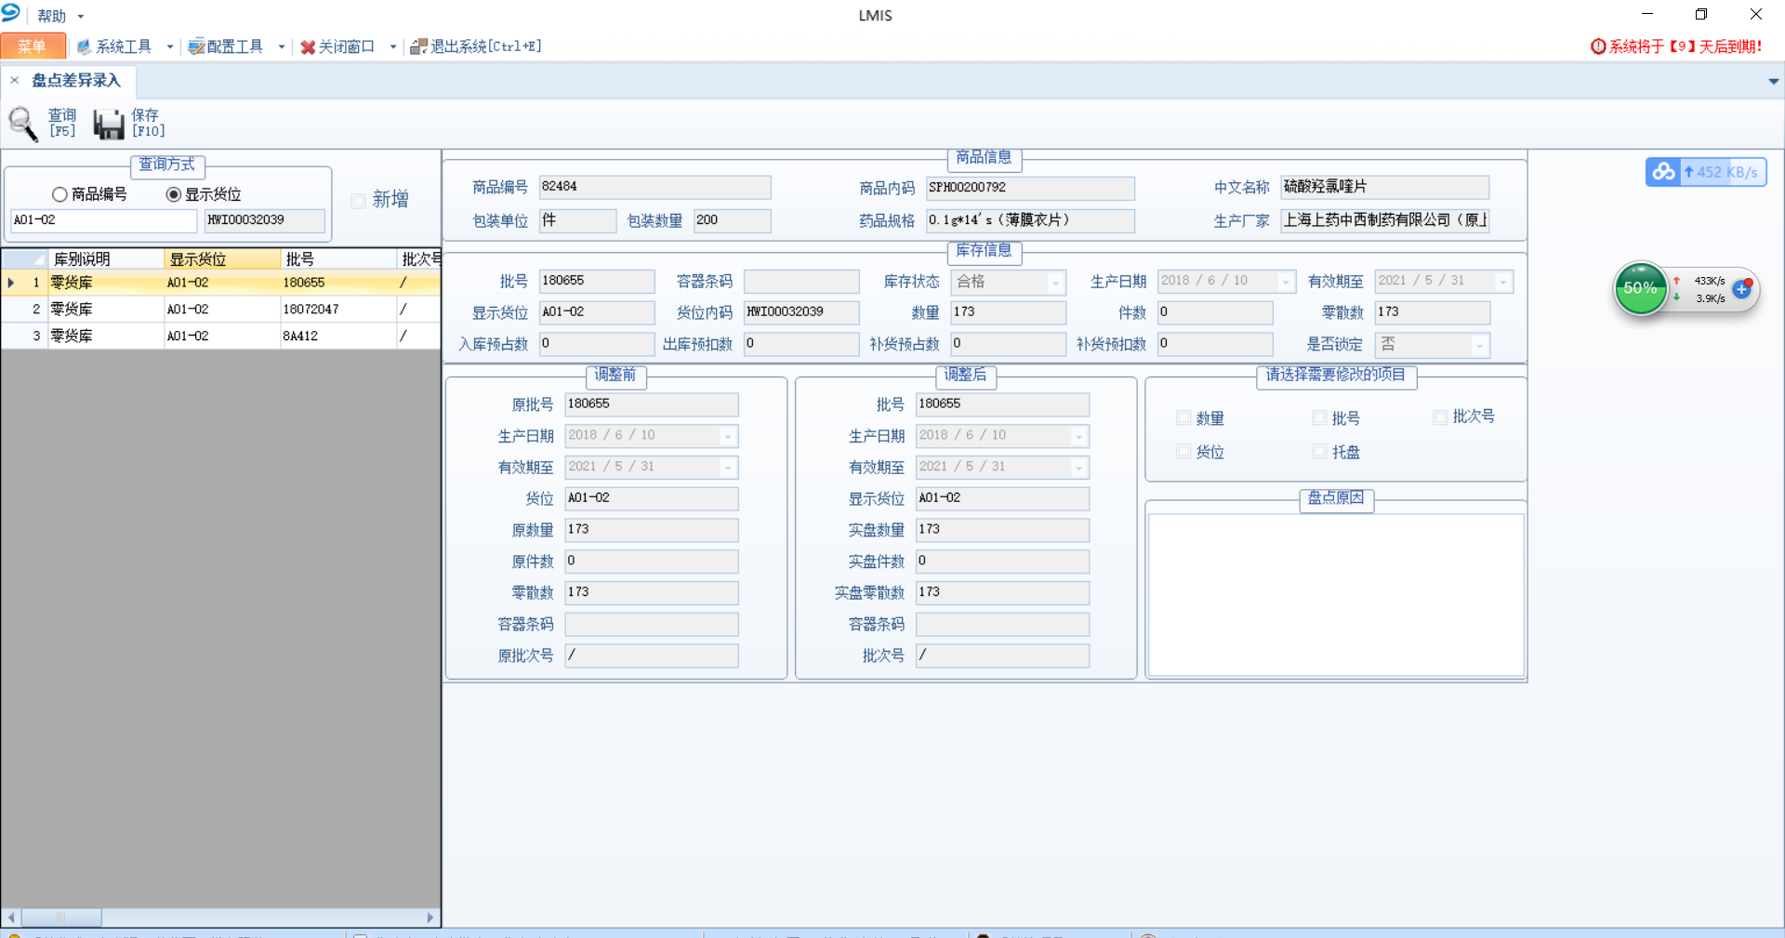Expand the 关闭窗口 dropdown arrow
This screenshot has width=1785, height=938.
tap(392, 46)
